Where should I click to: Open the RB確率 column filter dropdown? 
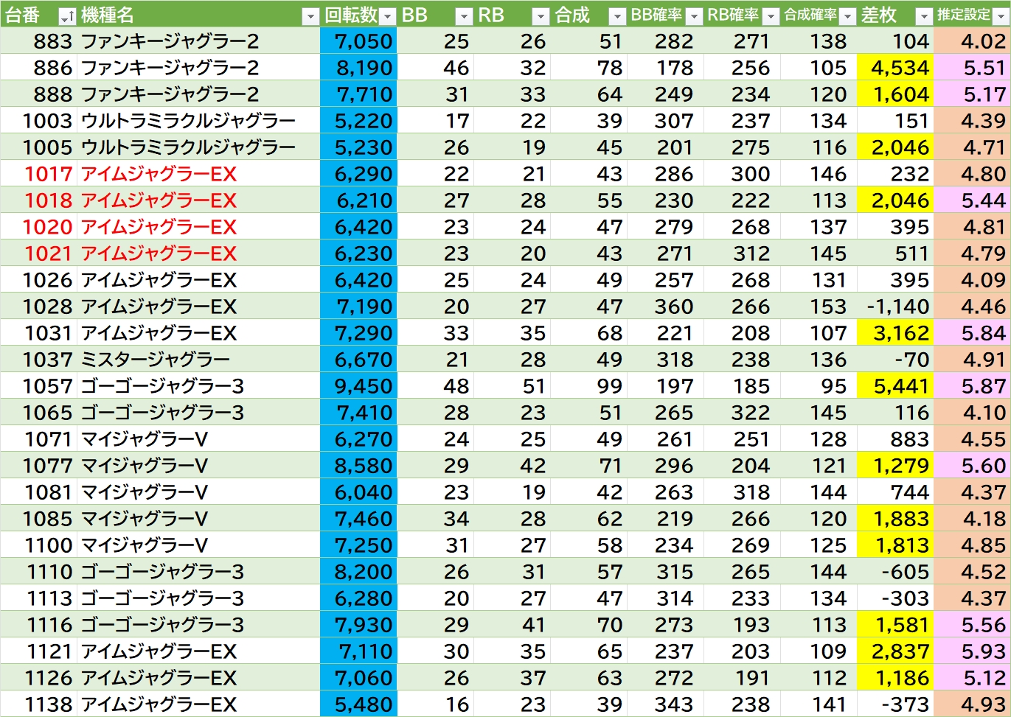point(771,16)
